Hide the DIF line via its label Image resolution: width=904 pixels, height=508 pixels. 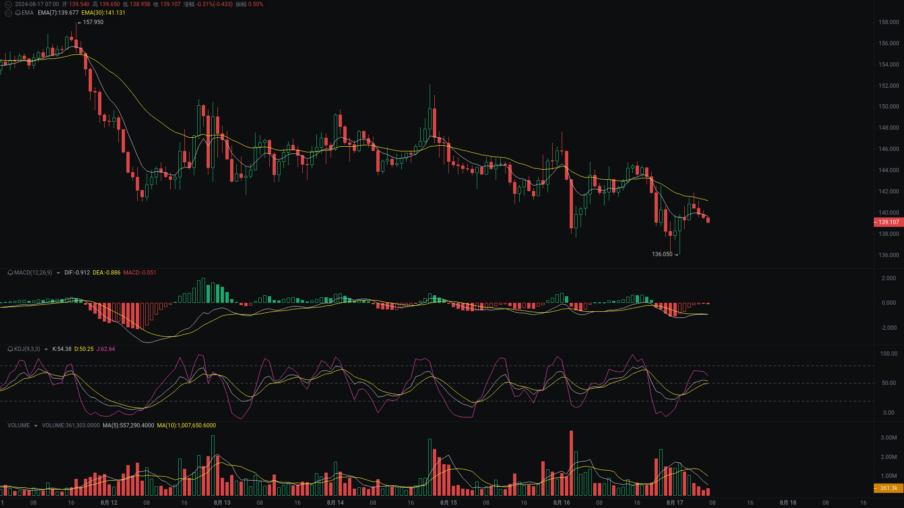[76, 272]
